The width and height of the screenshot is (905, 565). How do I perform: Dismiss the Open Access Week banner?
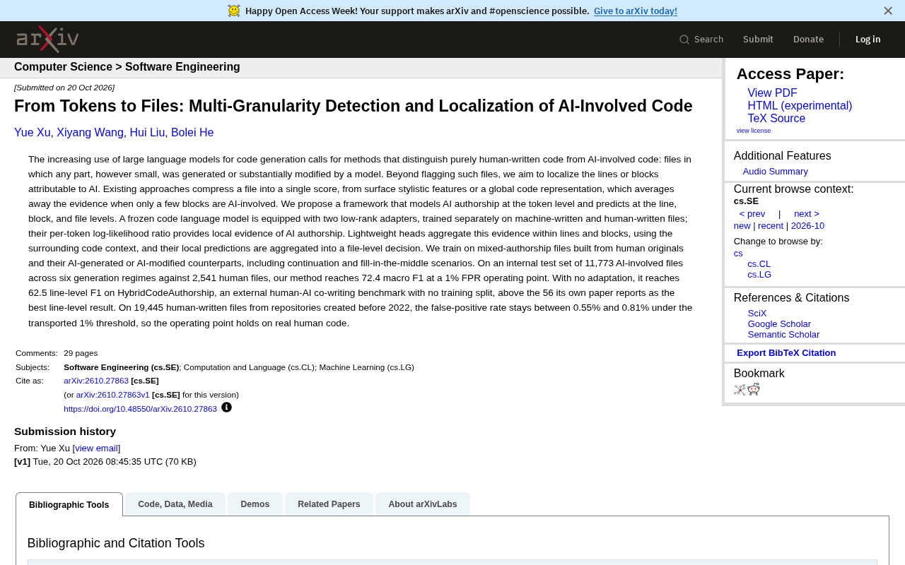click(888, 11)
